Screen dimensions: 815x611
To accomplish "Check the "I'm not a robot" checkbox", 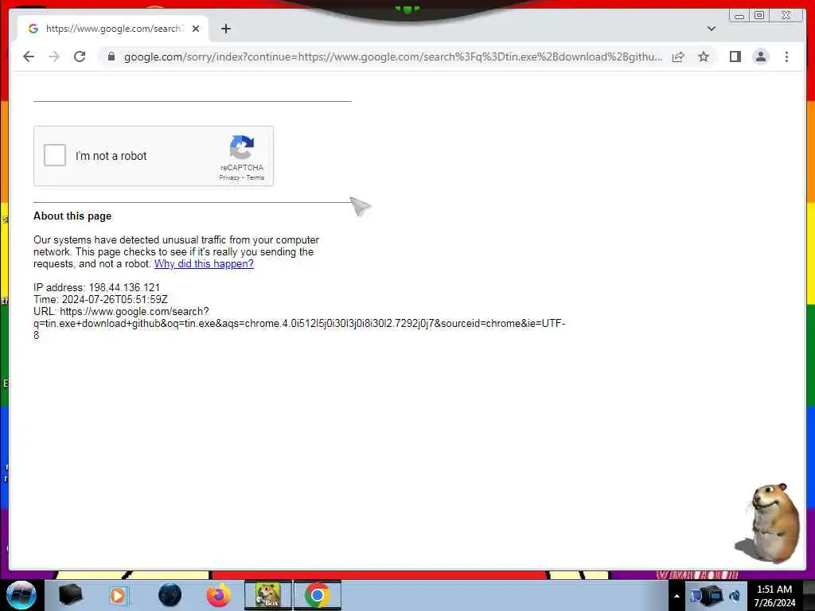I will coord(55,155).
